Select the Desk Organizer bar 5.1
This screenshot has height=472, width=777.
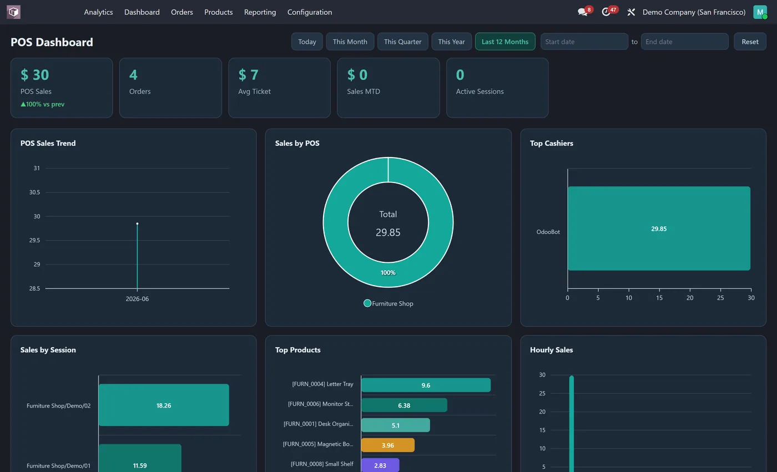(396, 425)
